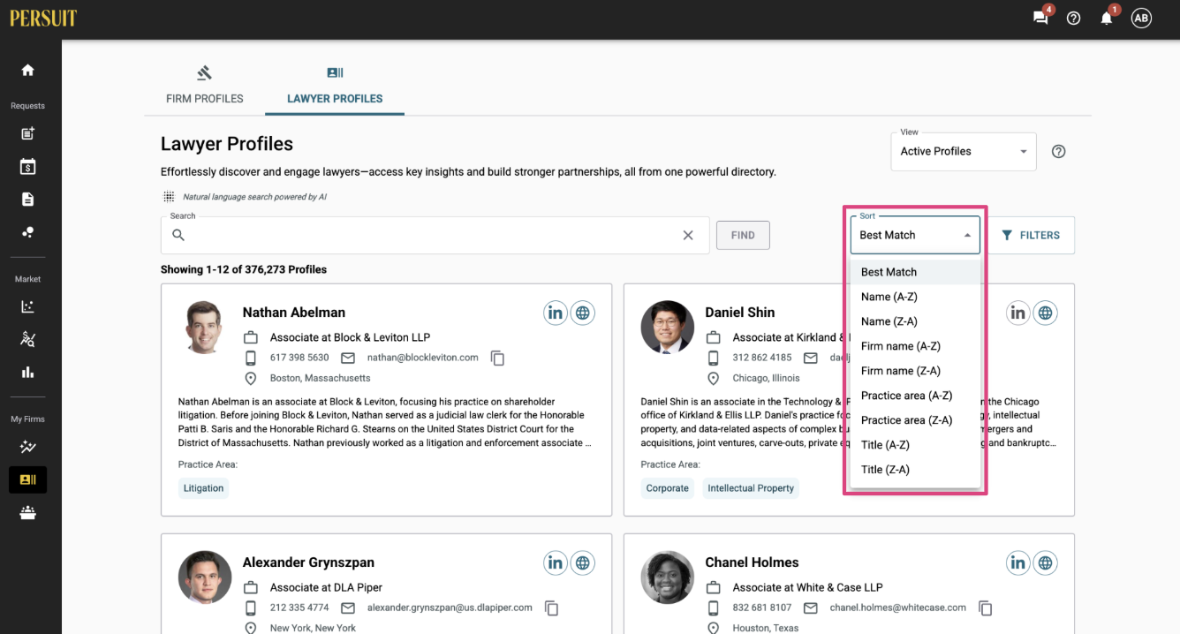Open the Home icon in the sidebar
The height and width of the screenshot is (634, 1180).
pyautogui.click(x=27, y=70)
